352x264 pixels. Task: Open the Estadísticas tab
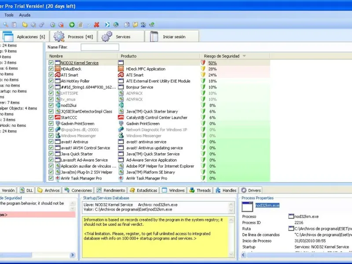tap(143, 190)
